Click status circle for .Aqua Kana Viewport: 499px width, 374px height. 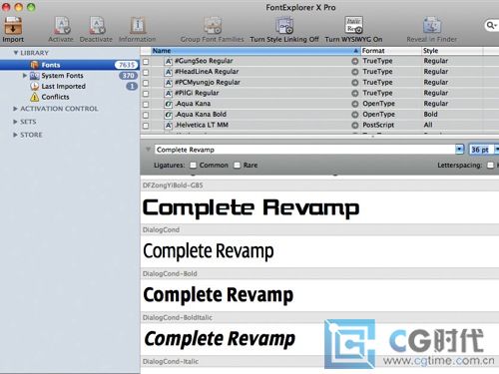(x=355, y=104)
